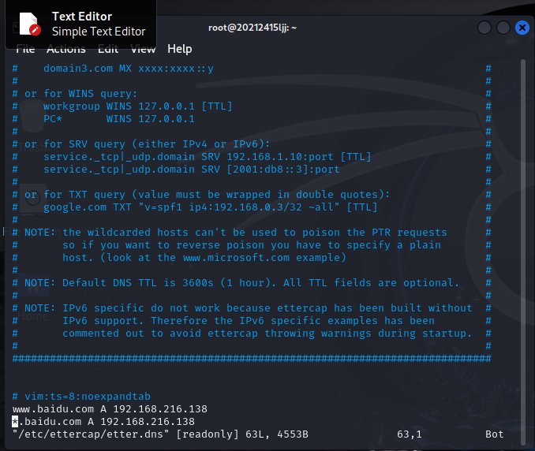This screenshot has height=451, width=535.
Task: Maximize the terminal window
Action: click(503, 28)
